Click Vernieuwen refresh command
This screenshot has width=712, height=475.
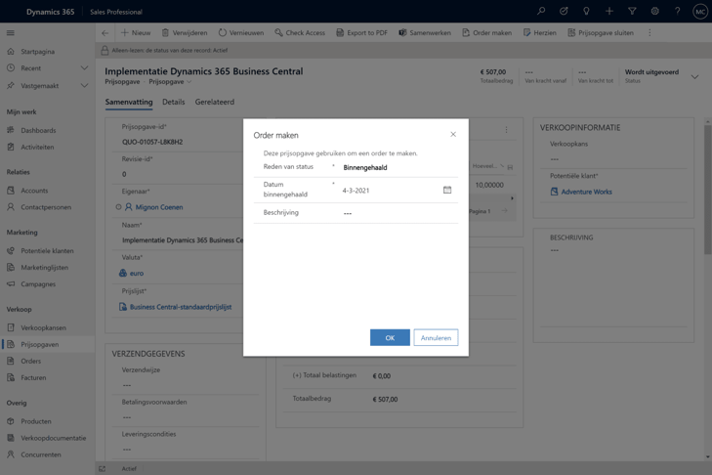[x=240, y=32]
